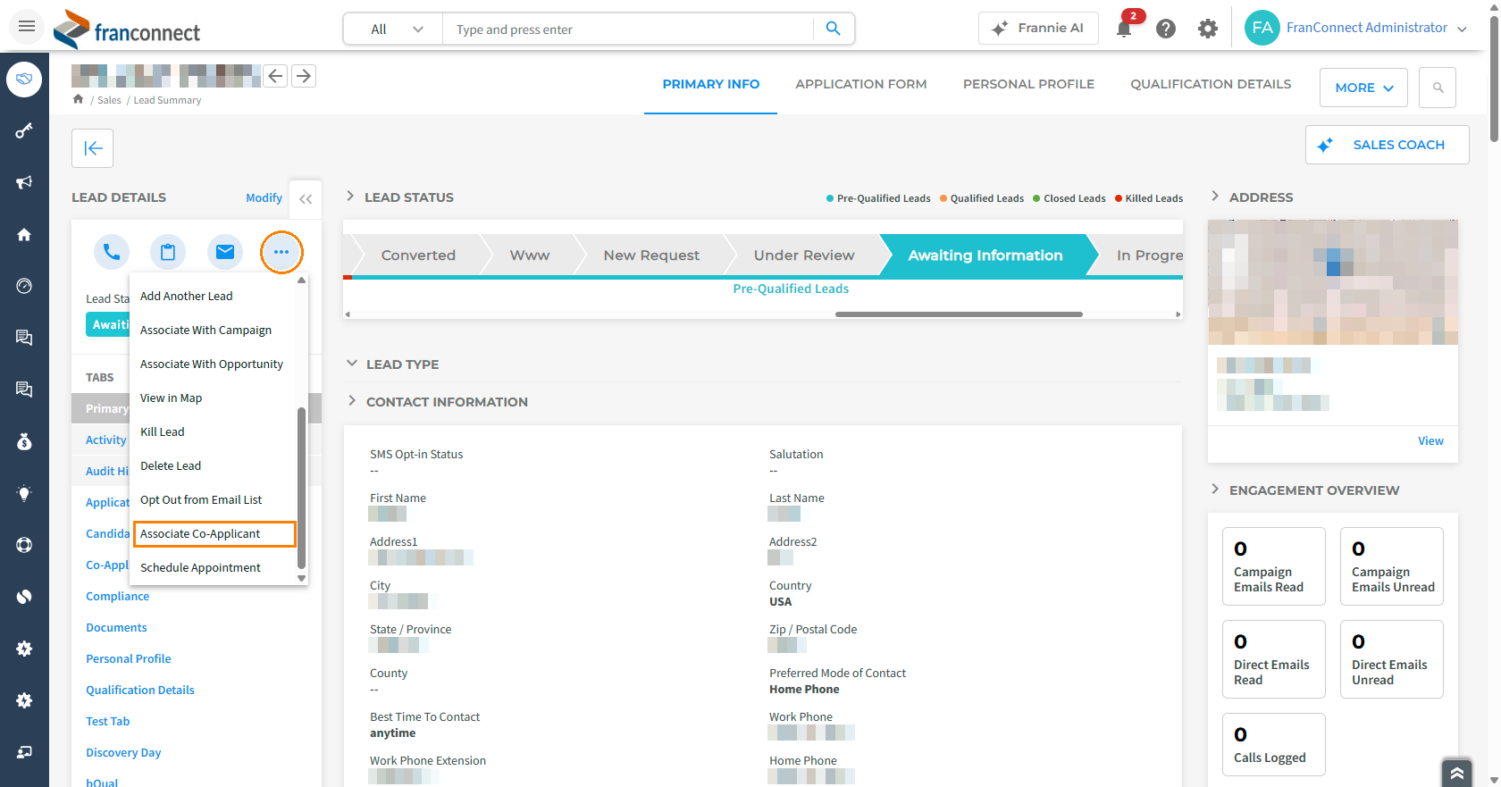Go to next lead arrow

click(304, 76)
